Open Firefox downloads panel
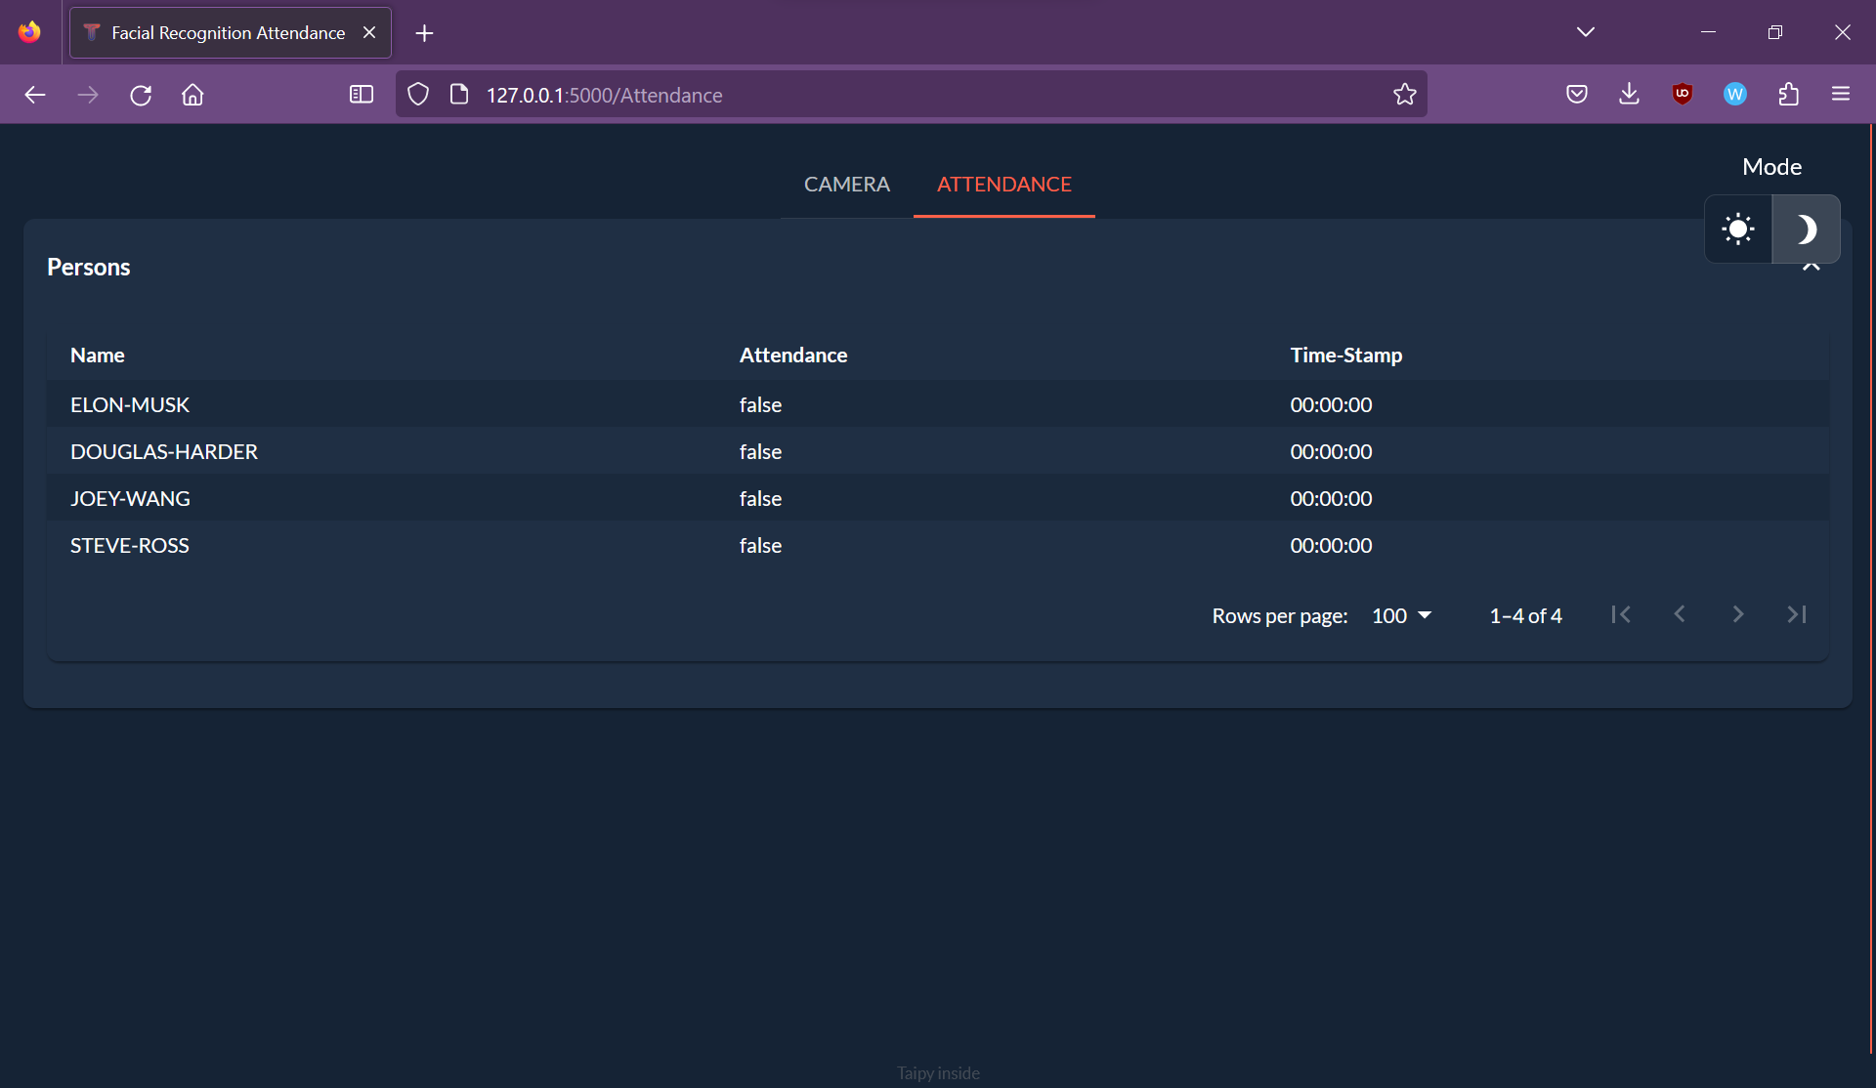 1629,94
